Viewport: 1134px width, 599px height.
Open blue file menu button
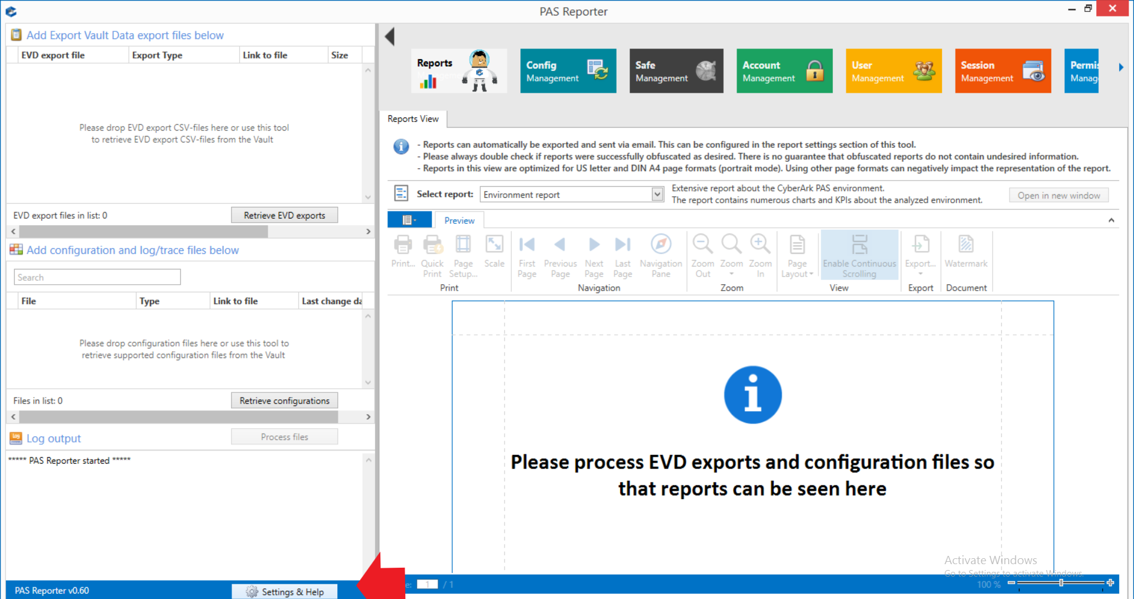pyautogui.click(x=409, y=220)
